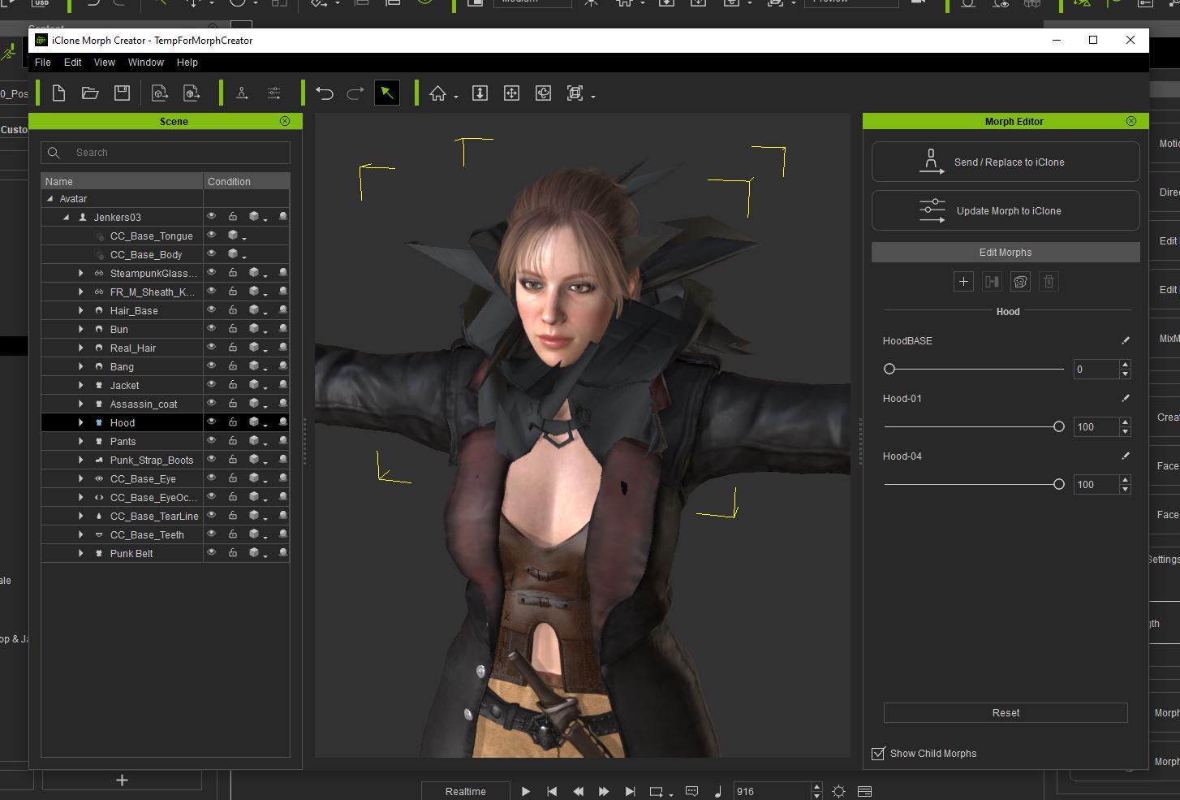The width and height of the screenshot is (1180, 800).
Task: Edit the Hood-01 morph via pencil icon
Action: [x=1126, y=398]
